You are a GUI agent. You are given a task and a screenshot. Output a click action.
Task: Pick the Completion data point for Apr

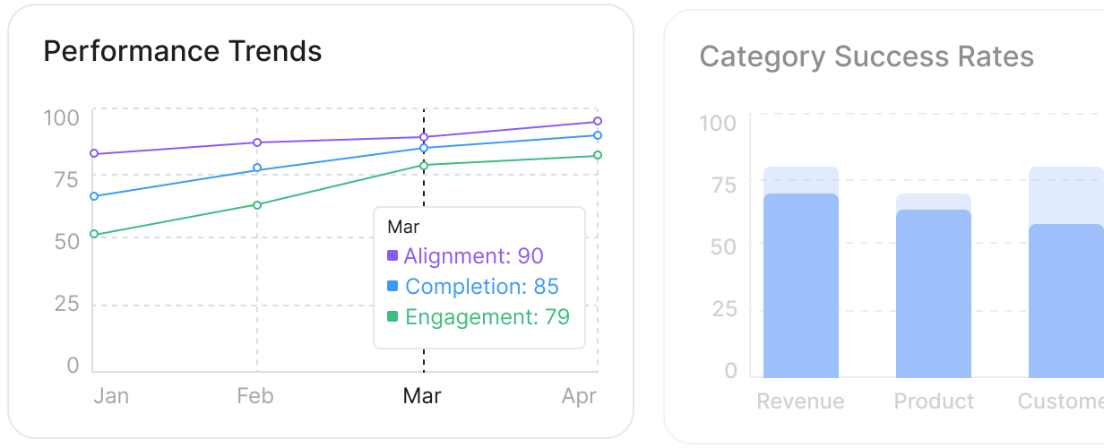click(598, 135)
